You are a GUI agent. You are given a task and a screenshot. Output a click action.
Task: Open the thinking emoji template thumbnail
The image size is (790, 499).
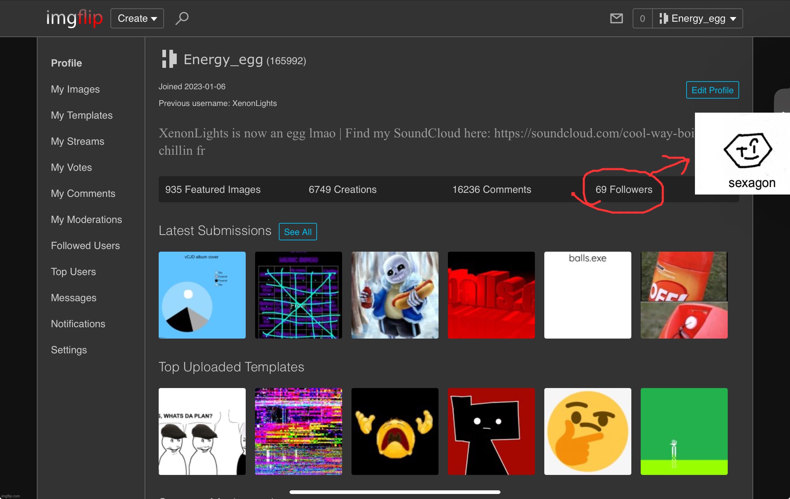coord(587,431)
